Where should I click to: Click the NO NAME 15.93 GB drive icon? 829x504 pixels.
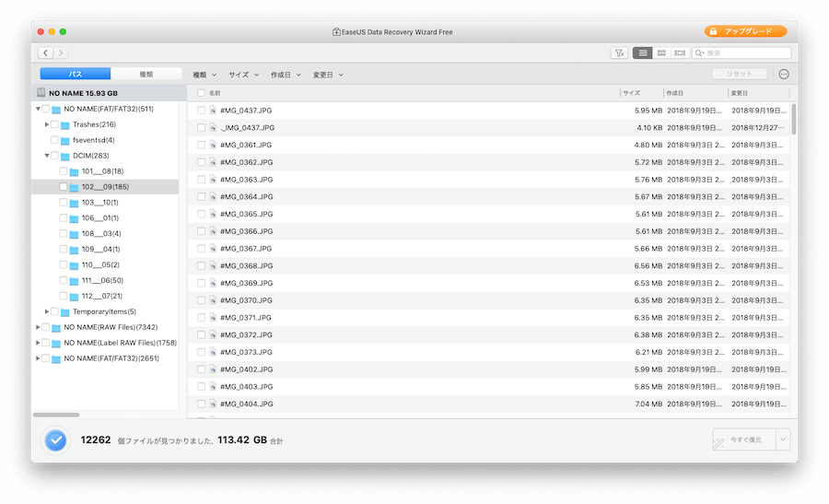pos(41,92)
